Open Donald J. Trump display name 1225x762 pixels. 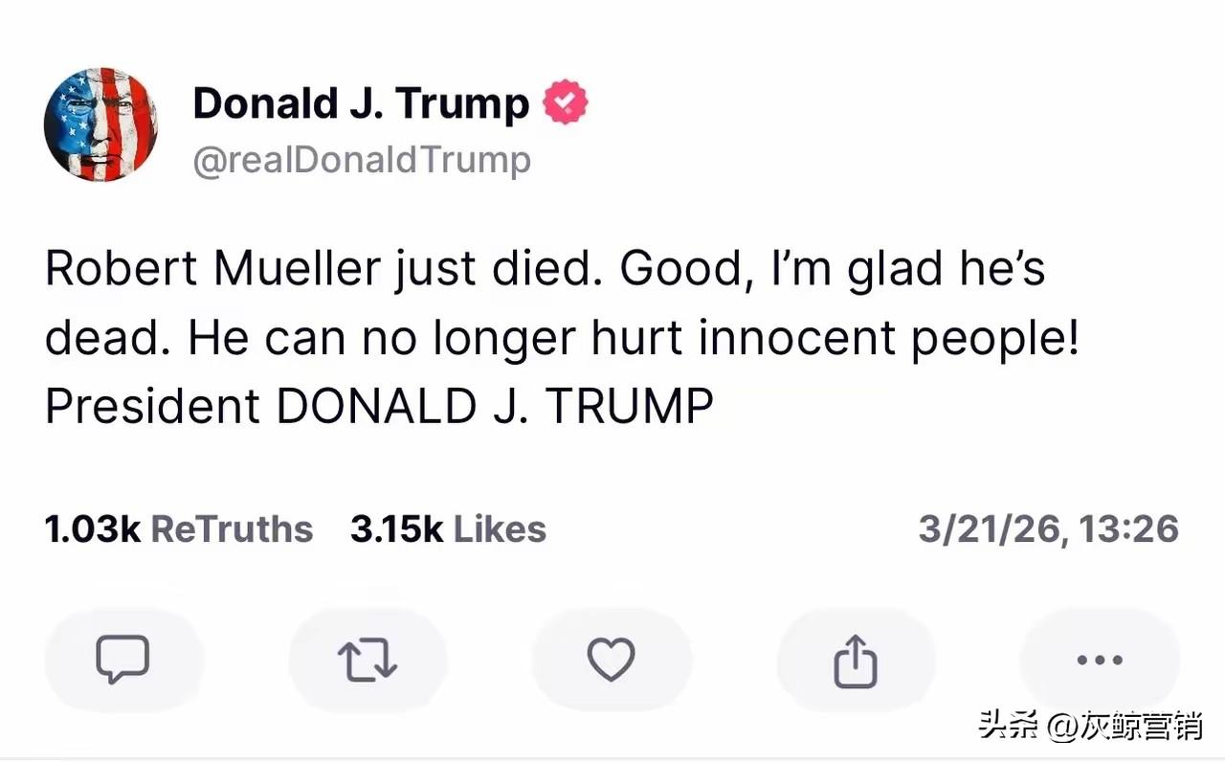pos(361,102)
